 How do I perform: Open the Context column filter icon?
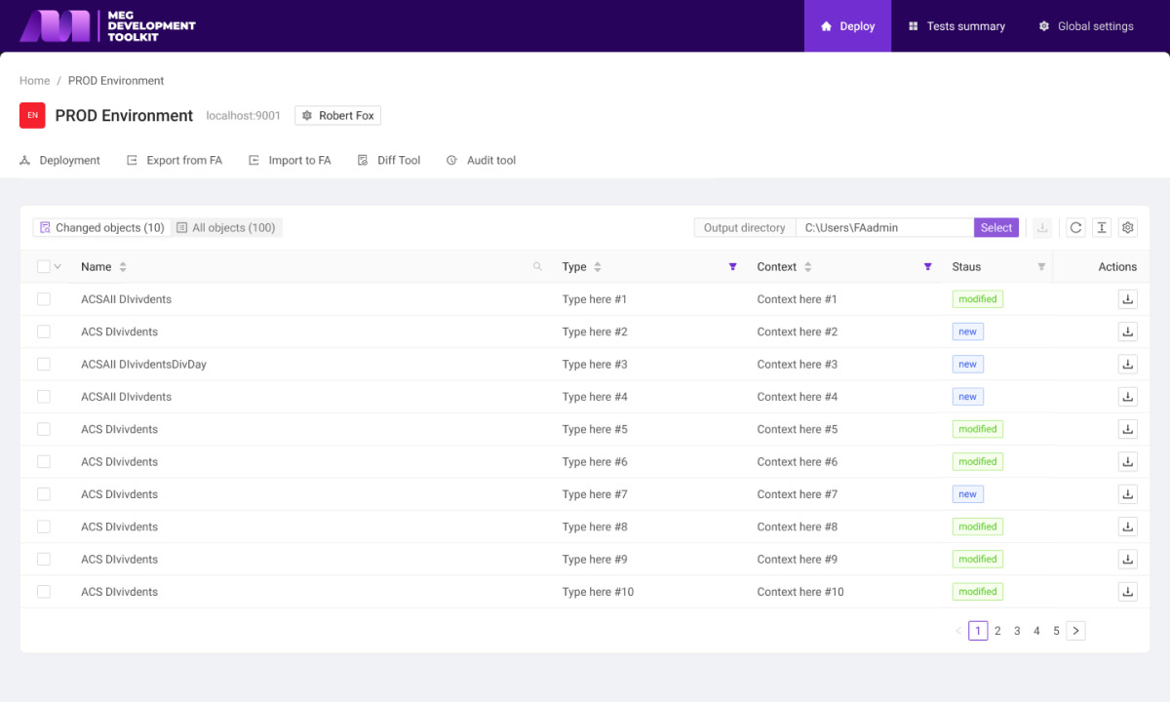(927, 267)
